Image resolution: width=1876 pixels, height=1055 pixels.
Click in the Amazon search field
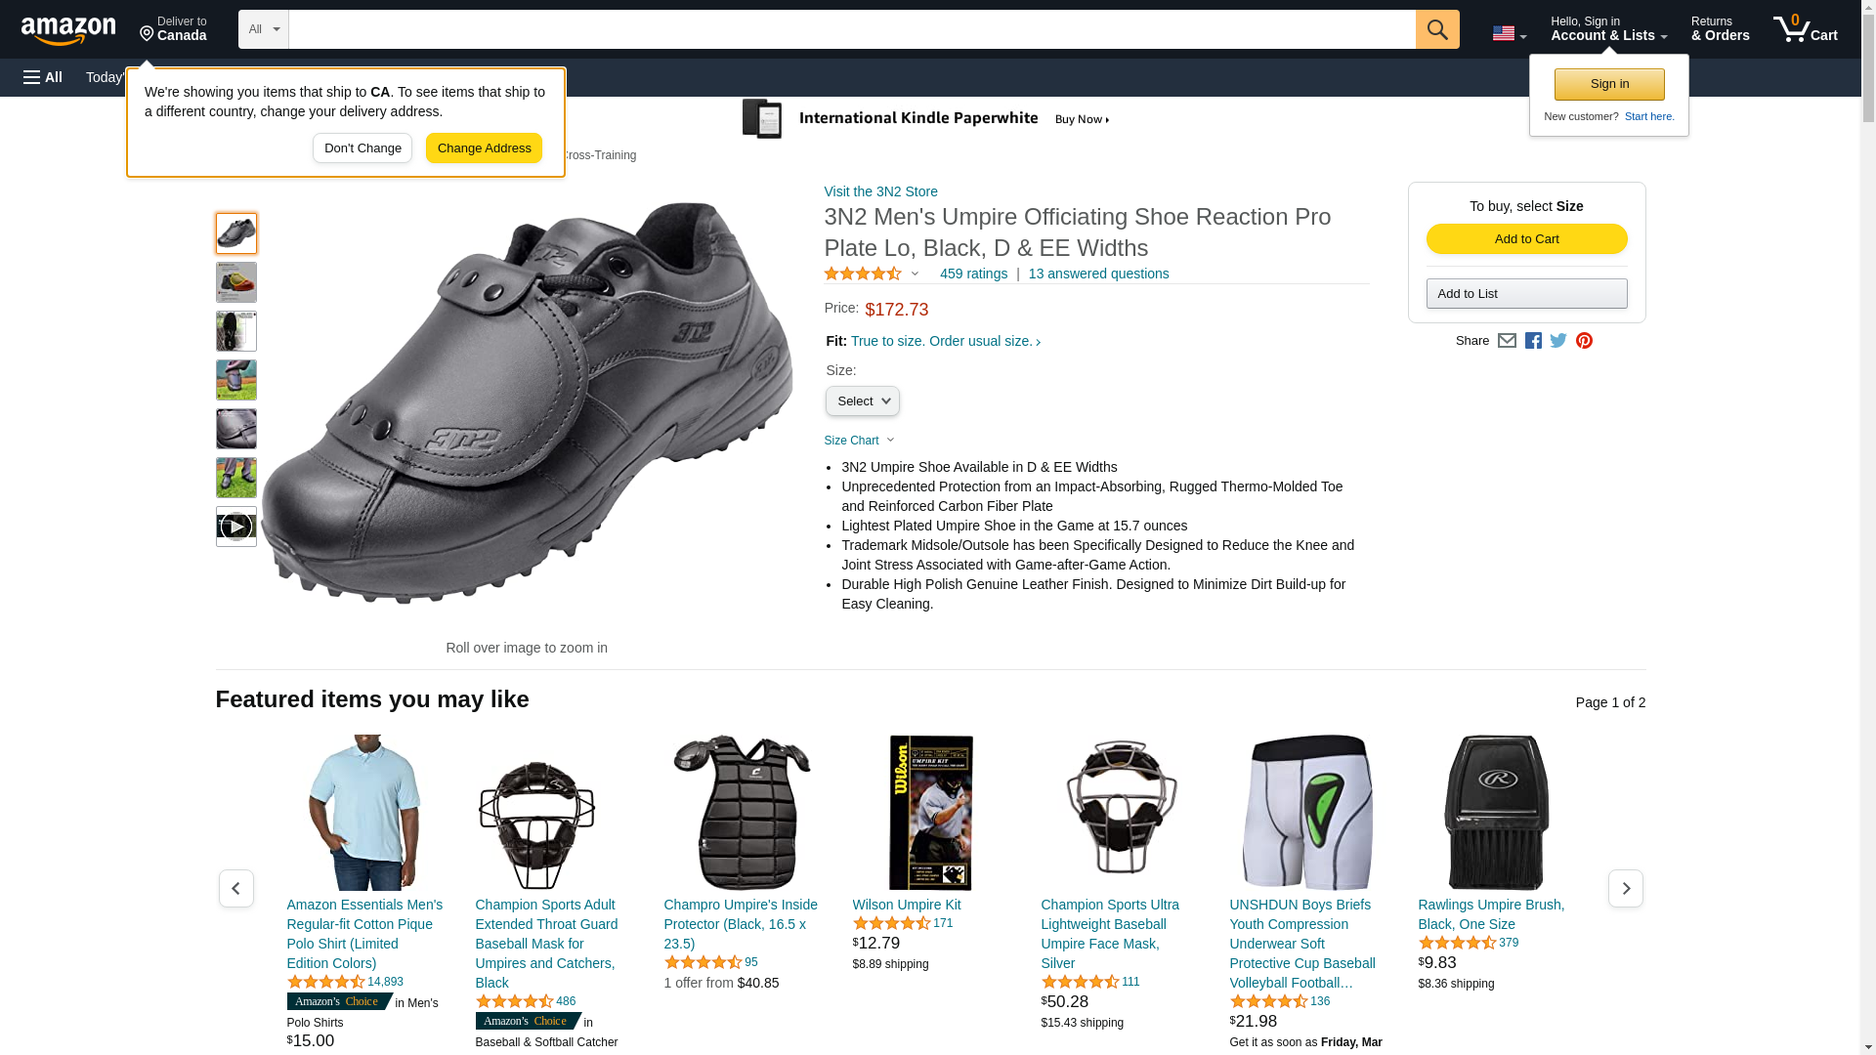click(852, 29)
